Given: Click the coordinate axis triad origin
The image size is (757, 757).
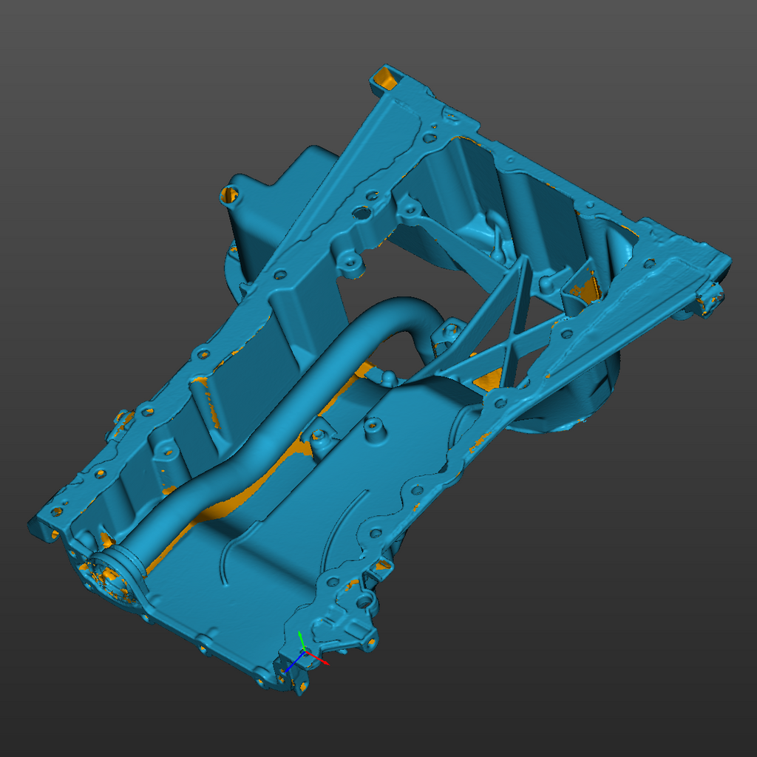Looking at the screenshot, I should pyautogui.click(x=304, y=652).
